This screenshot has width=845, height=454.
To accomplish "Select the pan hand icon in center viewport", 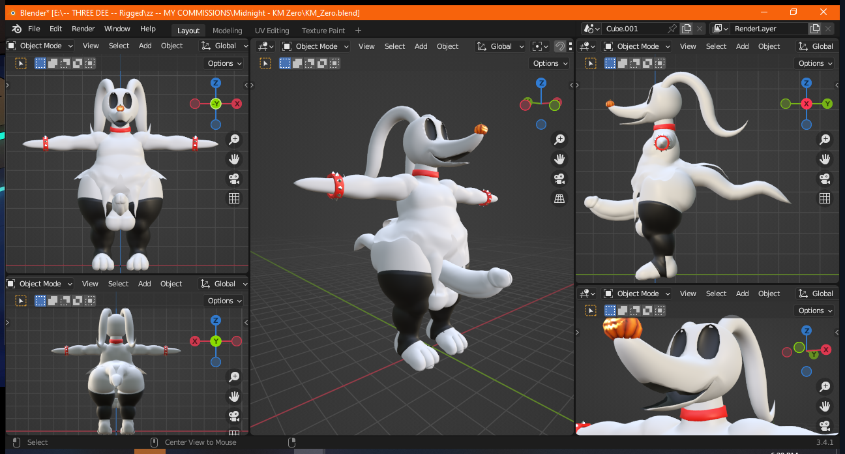I will pyautogui.click(x=559, y=159).
